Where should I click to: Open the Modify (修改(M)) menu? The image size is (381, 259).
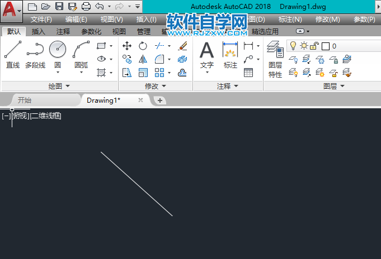point(327,20)
